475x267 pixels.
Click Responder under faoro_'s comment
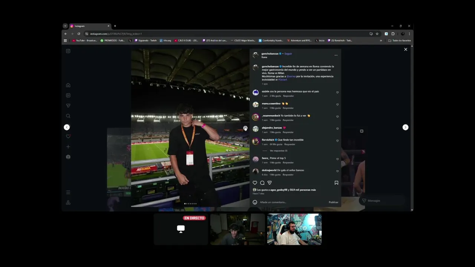tap(288, 163)
